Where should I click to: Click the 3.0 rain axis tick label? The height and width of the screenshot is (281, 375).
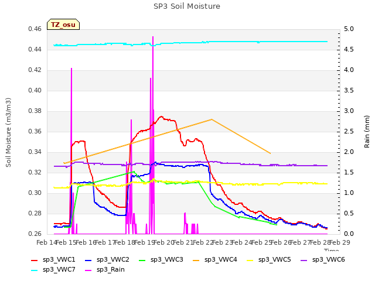pyautogui.click(x=349, y=111)
